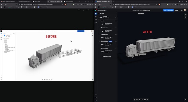Click the camera icon below zoom-extents in AFTER viewer

[186, 17]
